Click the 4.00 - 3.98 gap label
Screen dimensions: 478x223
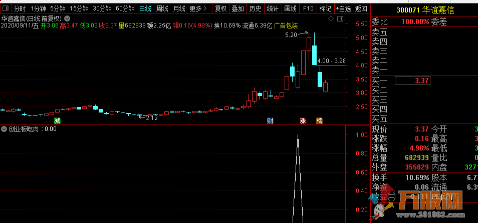click(x=331, y=61)
